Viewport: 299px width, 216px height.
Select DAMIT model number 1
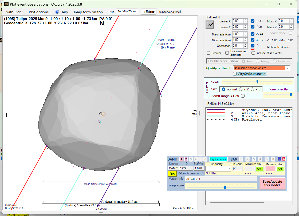pos(181,159)
